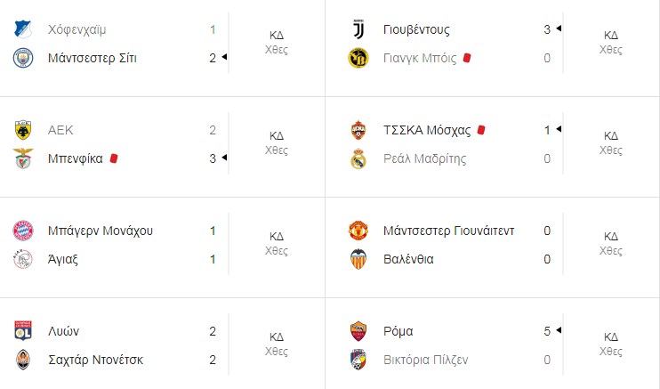Click the AEK eagle crest

[x=23, y=130]
